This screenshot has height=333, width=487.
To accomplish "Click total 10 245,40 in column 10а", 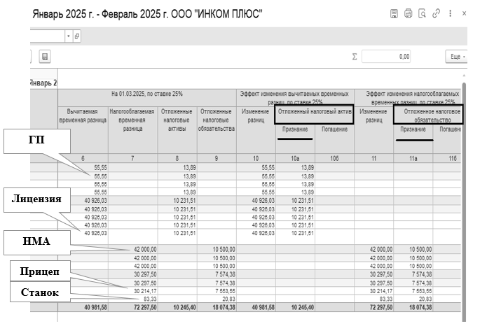I will pos(302,307).
